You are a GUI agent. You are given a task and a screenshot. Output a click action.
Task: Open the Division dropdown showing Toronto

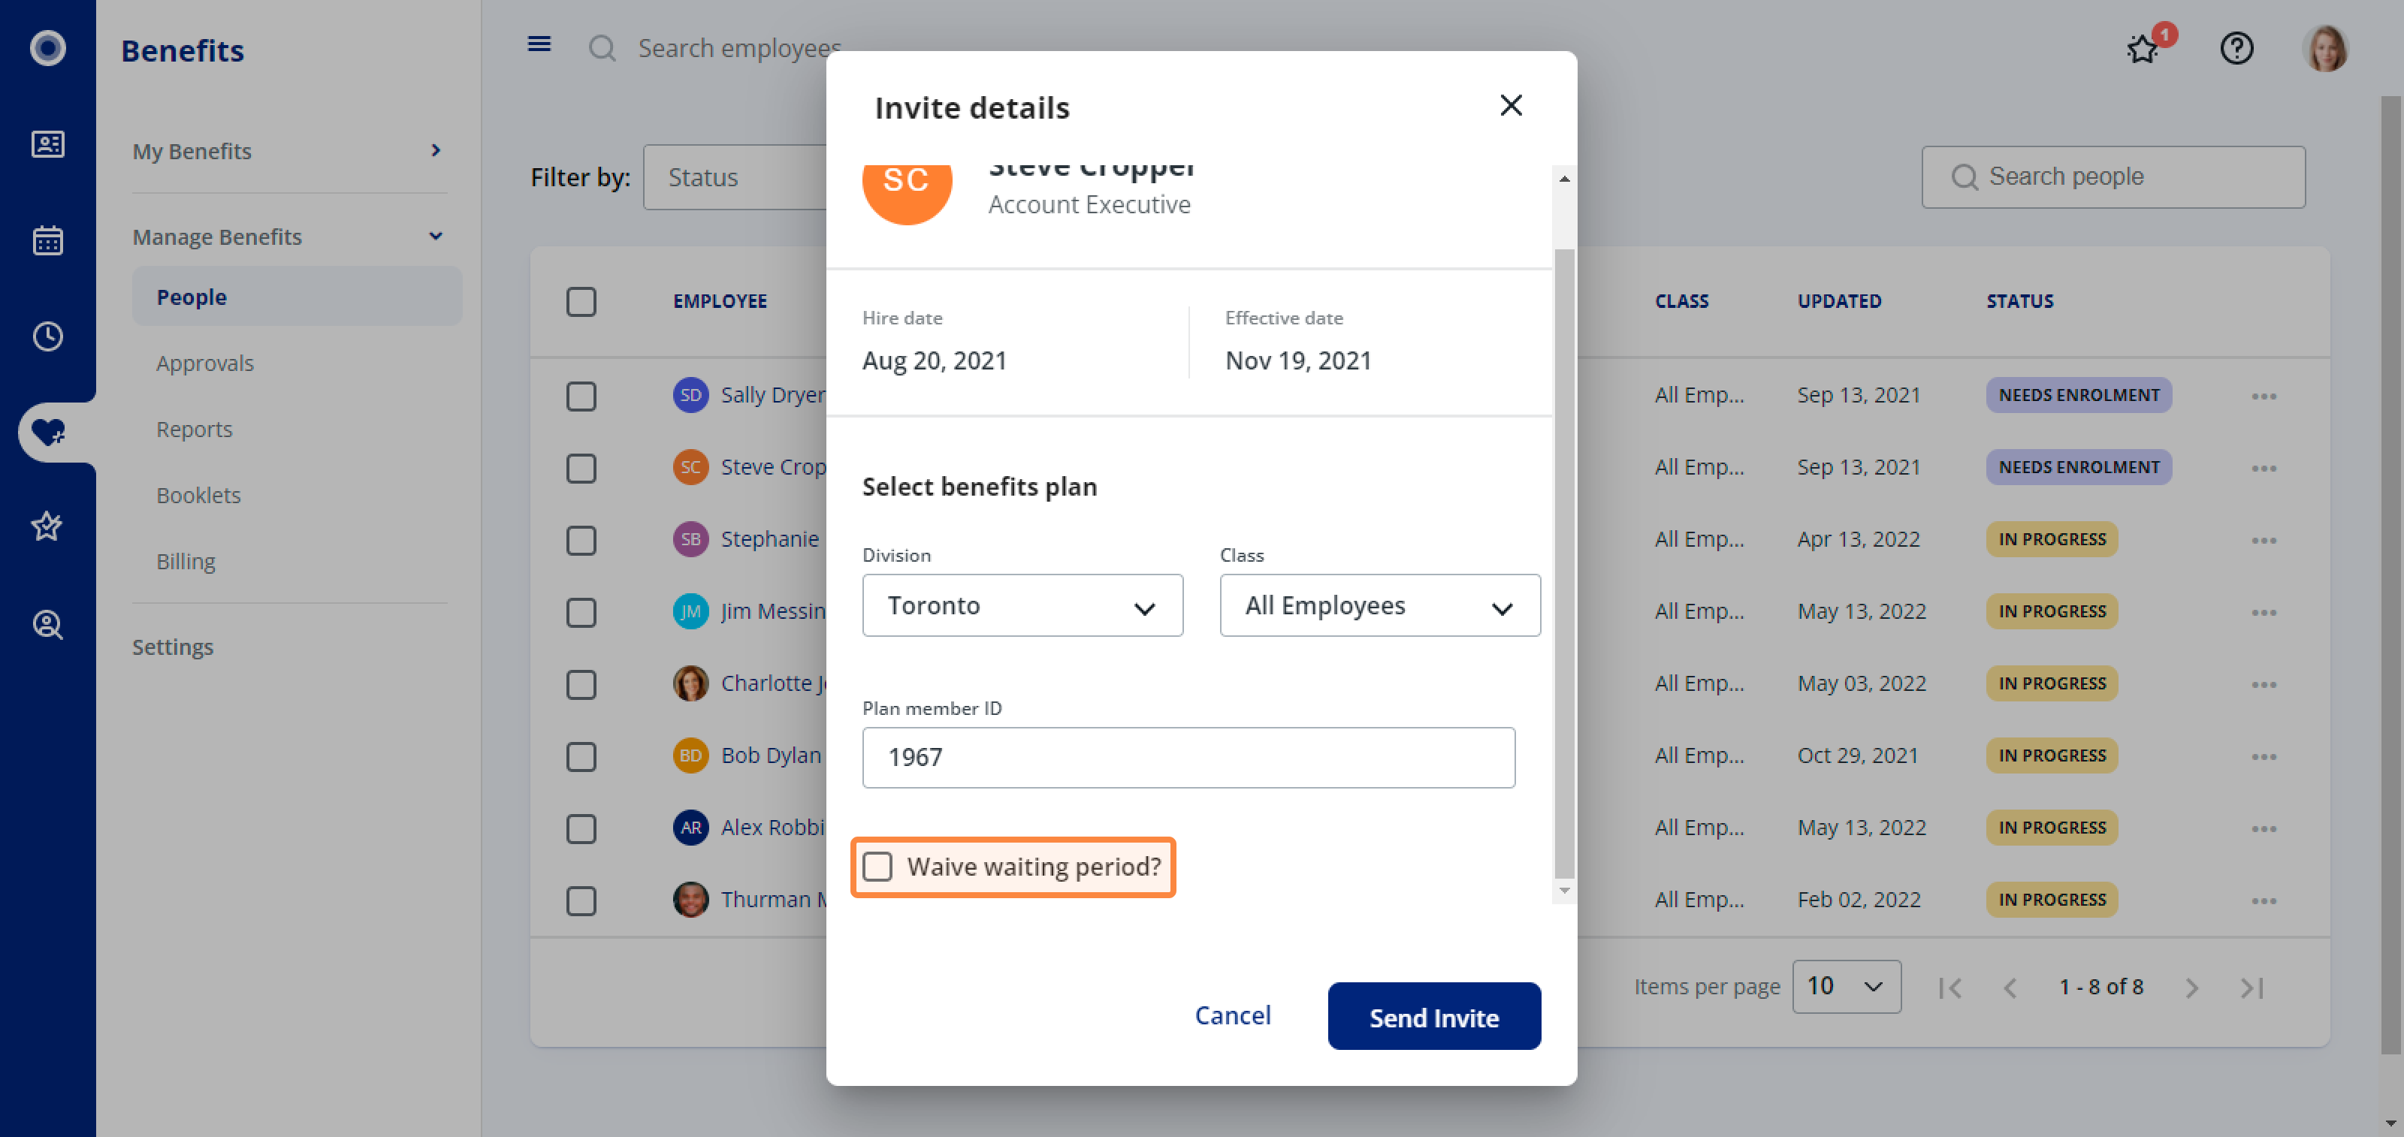pos(1022,605)
